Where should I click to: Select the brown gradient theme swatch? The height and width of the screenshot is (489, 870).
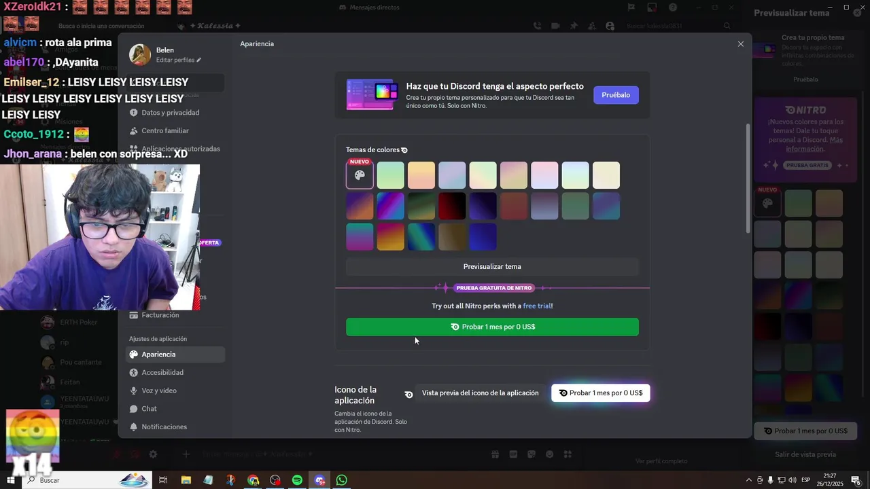[452, 237]
